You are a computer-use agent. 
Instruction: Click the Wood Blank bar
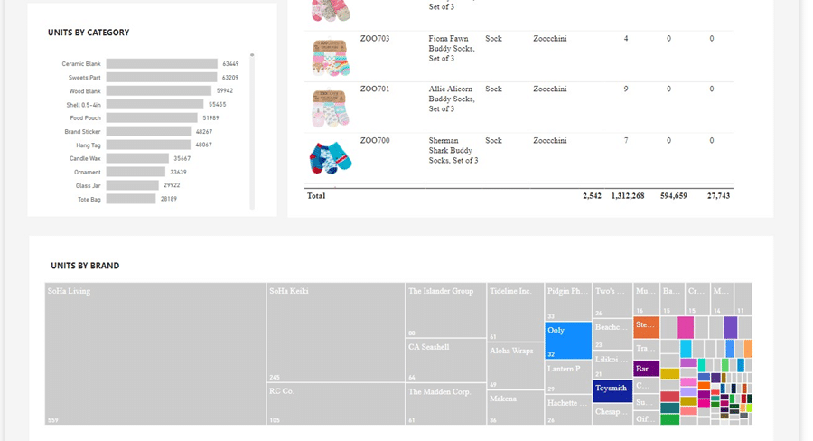coord(159,90)
